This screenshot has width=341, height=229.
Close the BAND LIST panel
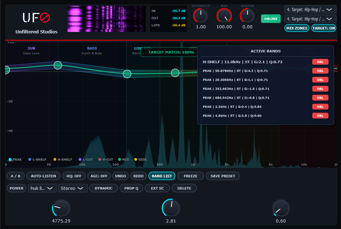162,176
